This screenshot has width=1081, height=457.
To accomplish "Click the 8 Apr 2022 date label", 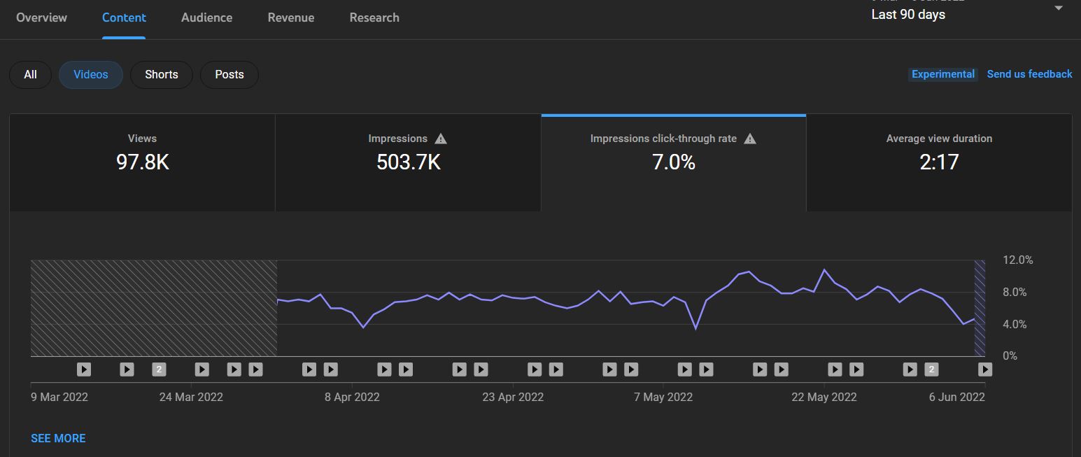I will (x=352, y=397).
